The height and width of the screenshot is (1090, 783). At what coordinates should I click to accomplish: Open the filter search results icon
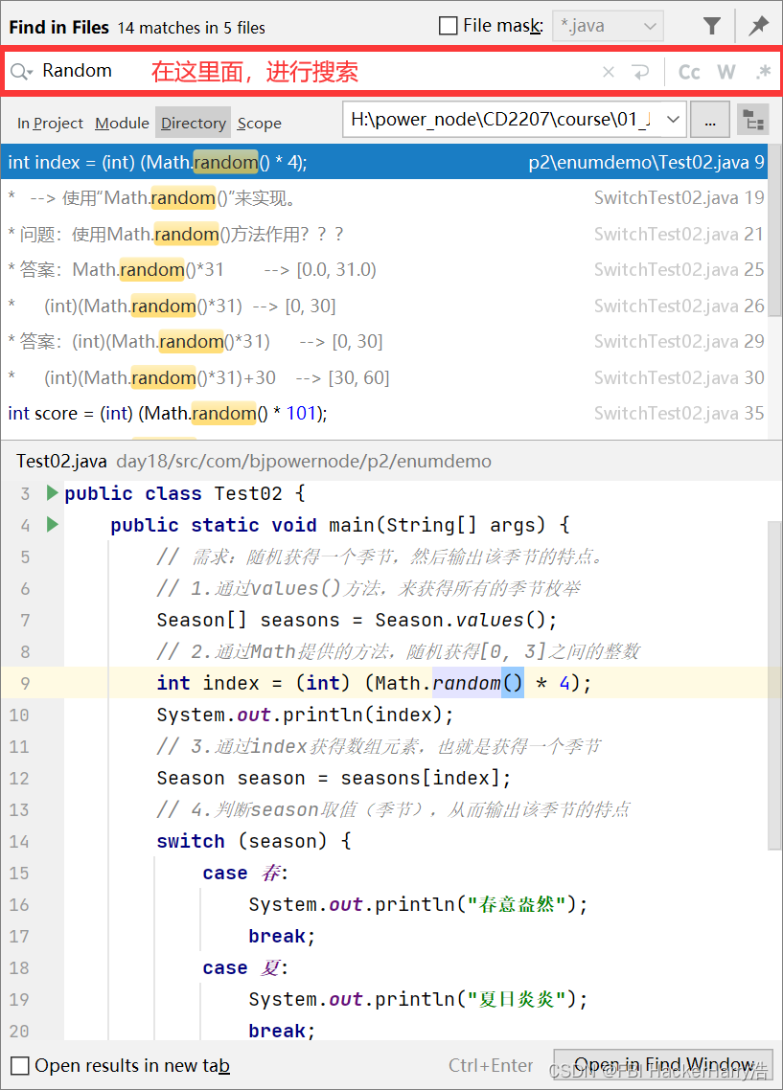[x=711, y=27]
